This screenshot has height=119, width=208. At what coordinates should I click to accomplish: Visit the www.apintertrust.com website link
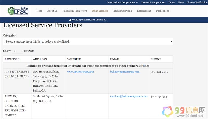tap(80, 72)
